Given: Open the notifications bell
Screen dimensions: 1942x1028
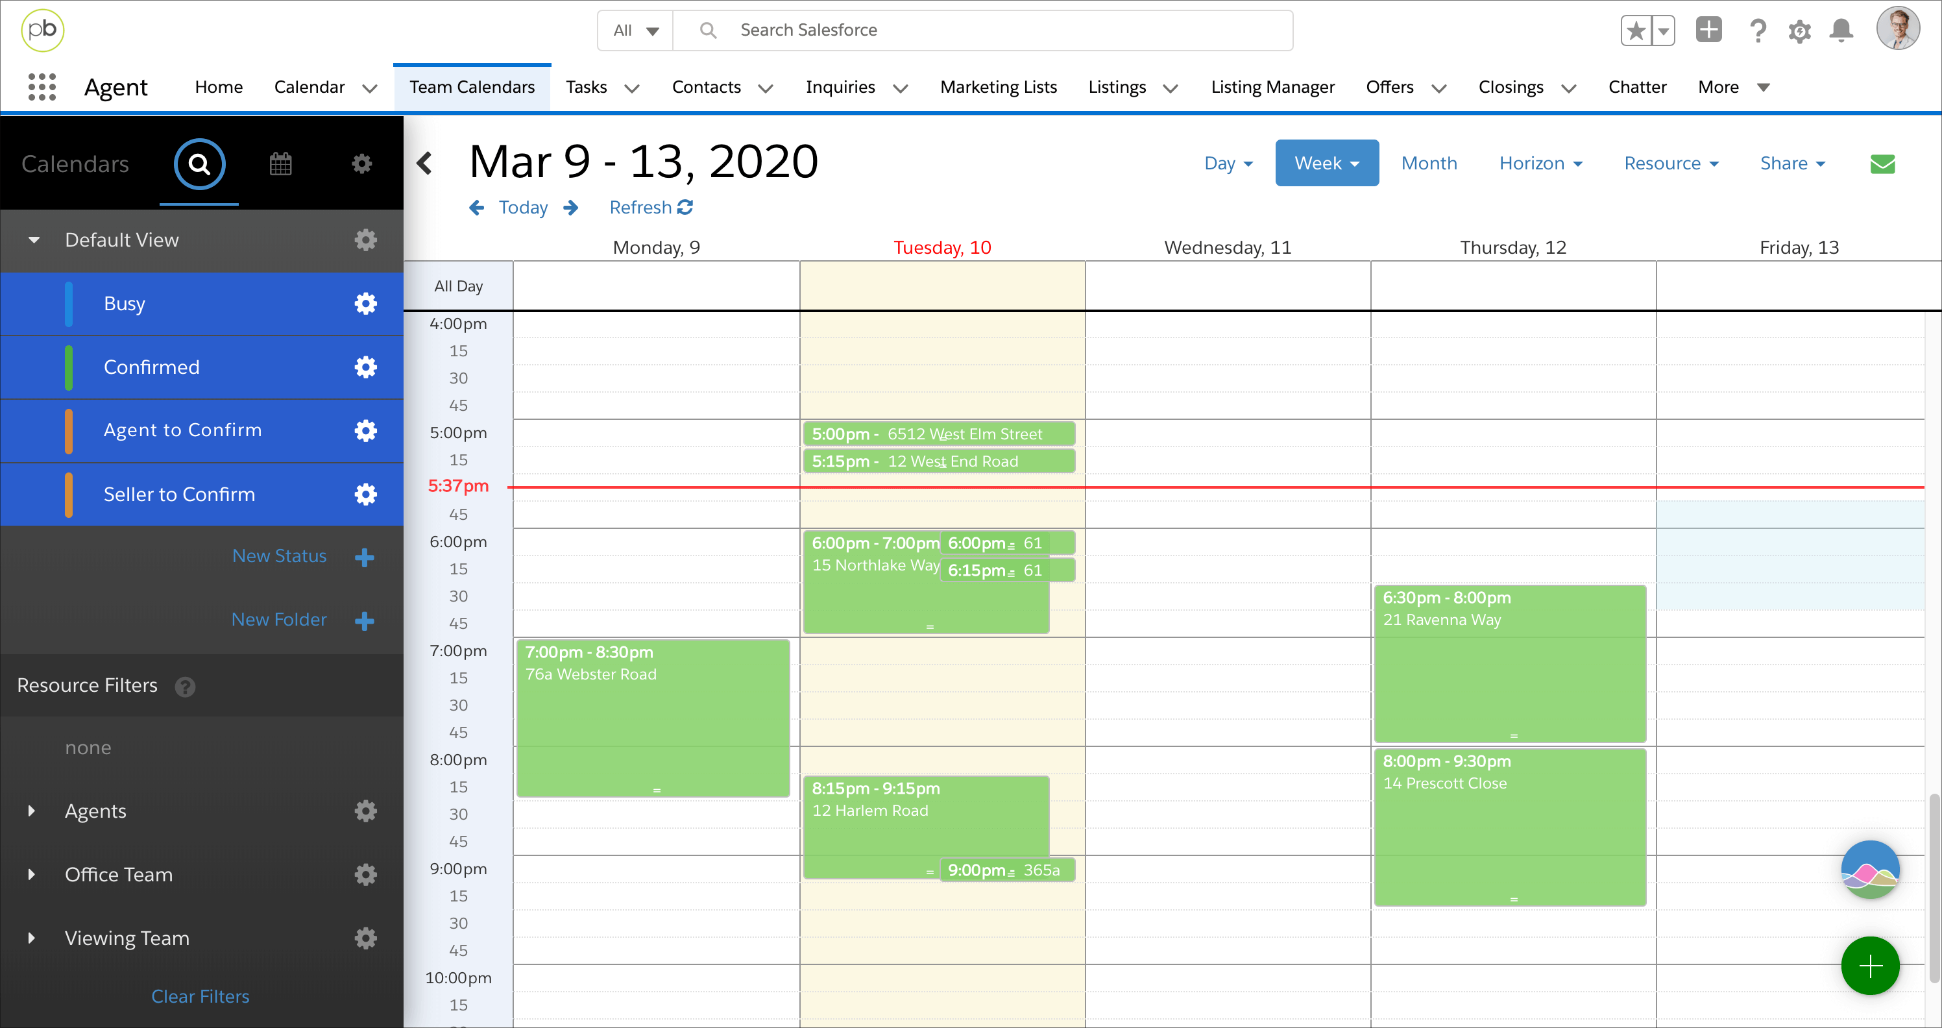Looking at the screenshot, I should click(1841, 30).
